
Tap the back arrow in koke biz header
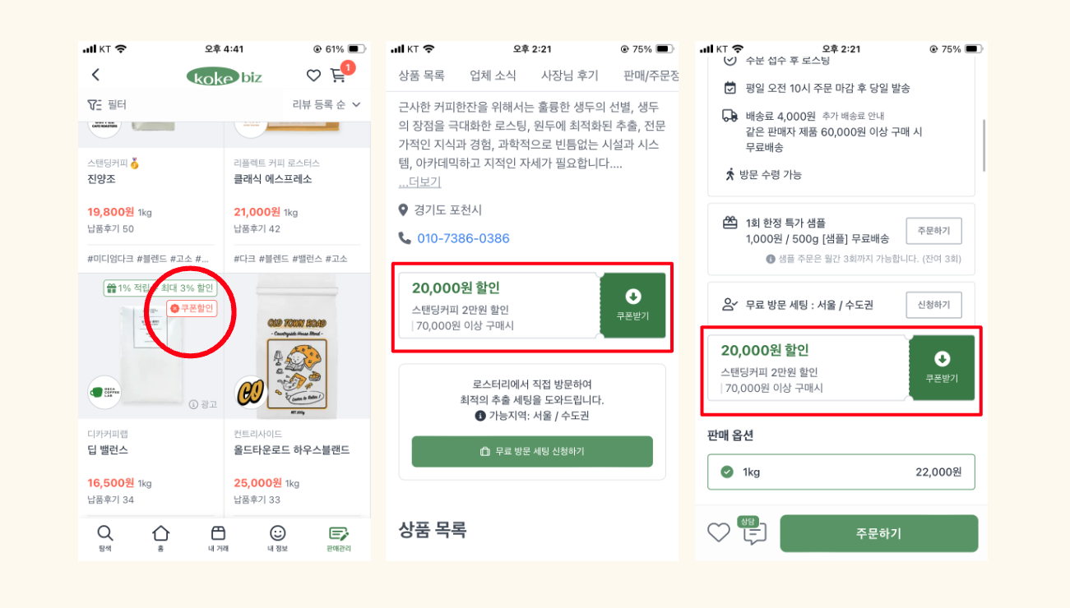tap(95, 76)
